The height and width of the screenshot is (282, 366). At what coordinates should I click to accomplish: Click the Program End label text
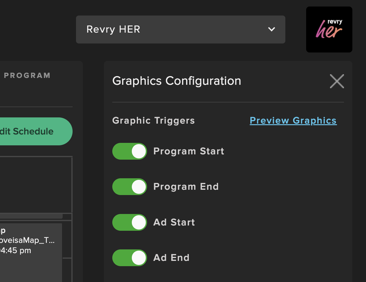pyautogui.click(x=186, y=187)
